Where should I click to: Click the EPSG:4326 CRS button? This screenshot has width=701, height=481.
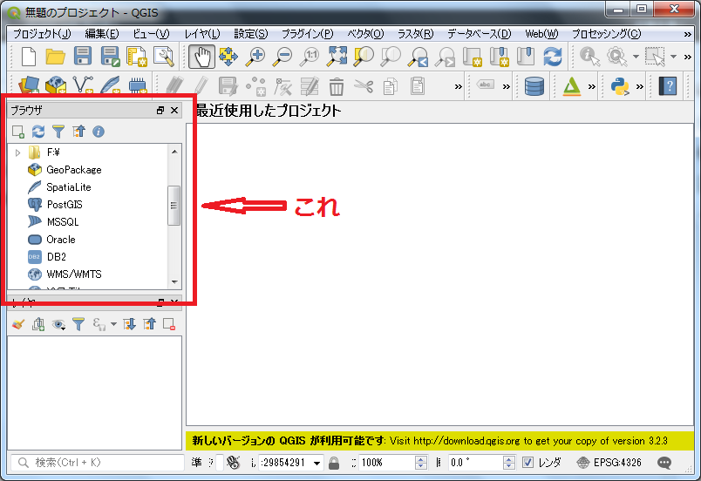pos(609,463)
